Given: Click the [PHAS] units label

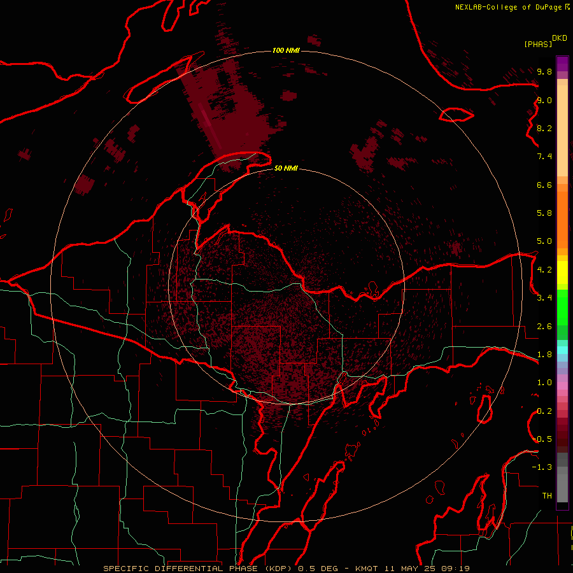Looking at the screenshot, I should (x=538, y=44).
